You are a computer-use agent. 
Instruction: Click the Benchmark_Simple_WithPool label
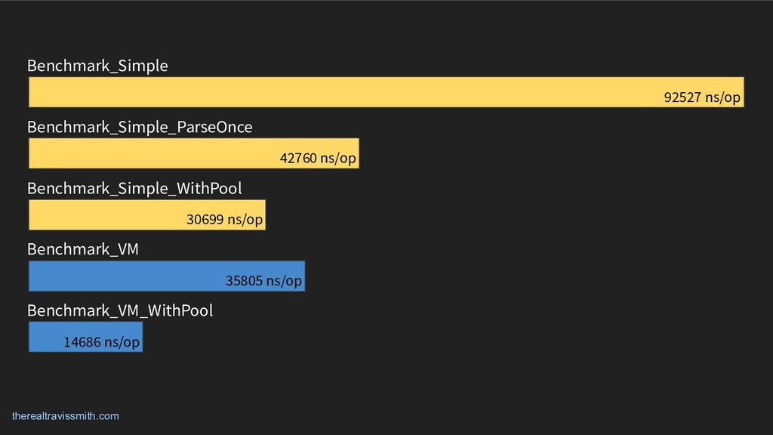[x=134, y=187]
